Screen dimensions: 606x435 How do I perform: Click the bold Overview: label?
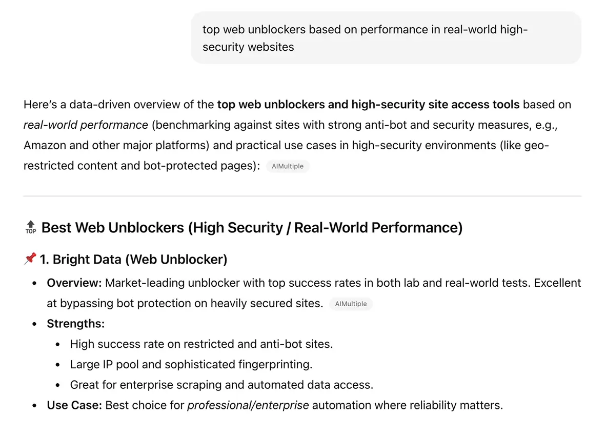coord(74,283)
